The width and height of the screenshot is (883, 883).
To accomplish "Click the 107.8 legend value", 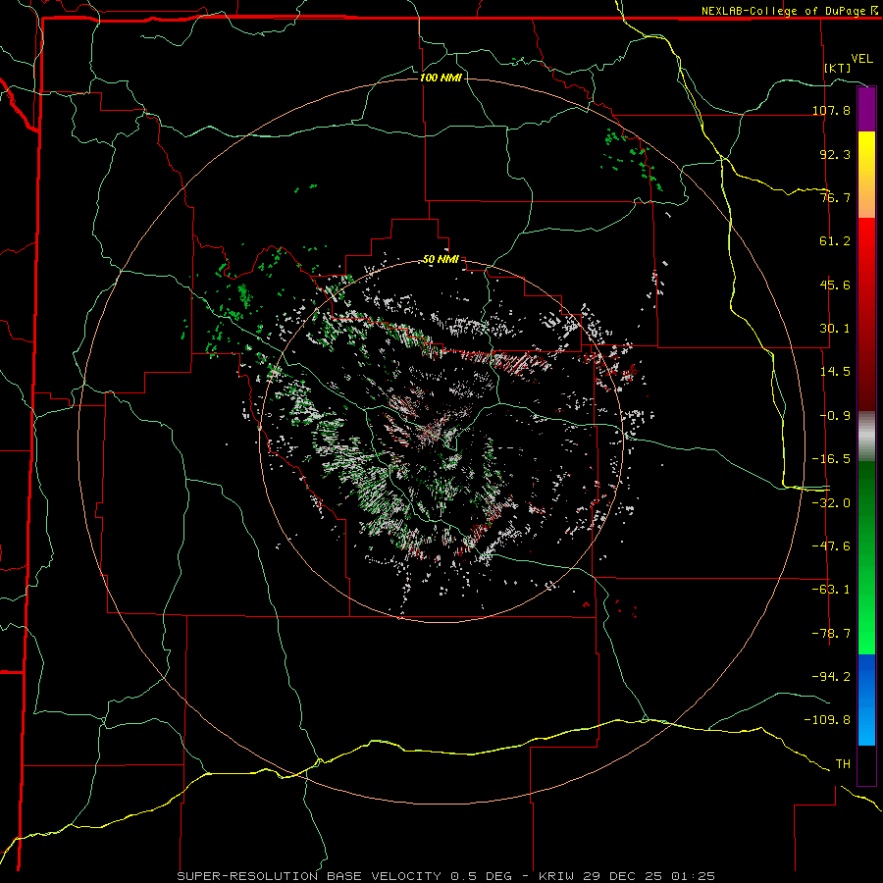I will coord(831,110).
